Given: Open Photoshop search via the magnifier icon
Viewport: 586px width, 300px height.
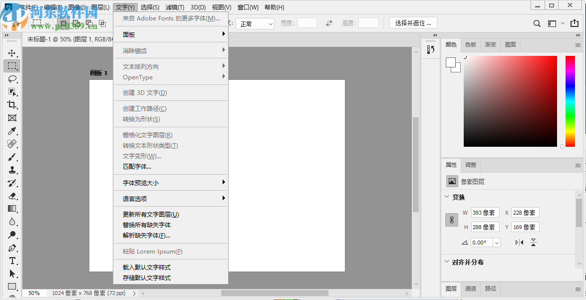Looking at the screenshot, I should pyautogui.click(x=537, y=23).
